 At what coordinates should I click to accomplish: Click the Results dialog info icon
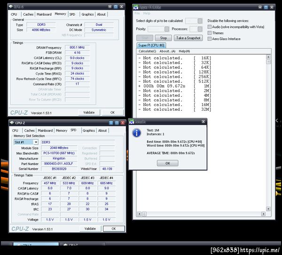pyautogui.click(x=136, y=133)
